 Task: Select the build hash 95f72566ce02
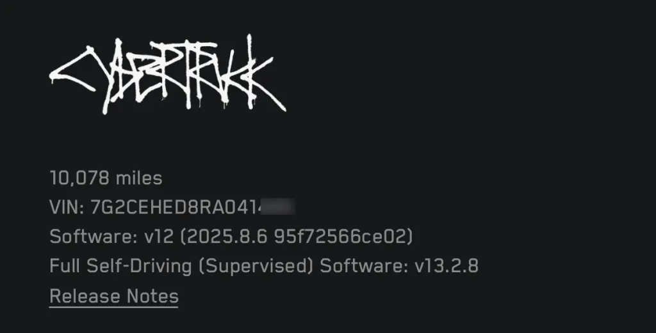(x=340, y=236)
